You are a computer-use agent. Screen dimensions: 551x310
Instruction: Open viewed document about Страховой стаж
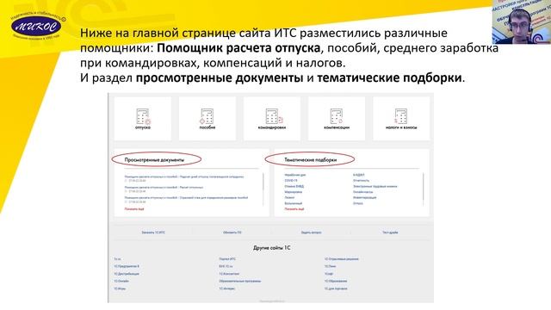(x=186, y=198)
